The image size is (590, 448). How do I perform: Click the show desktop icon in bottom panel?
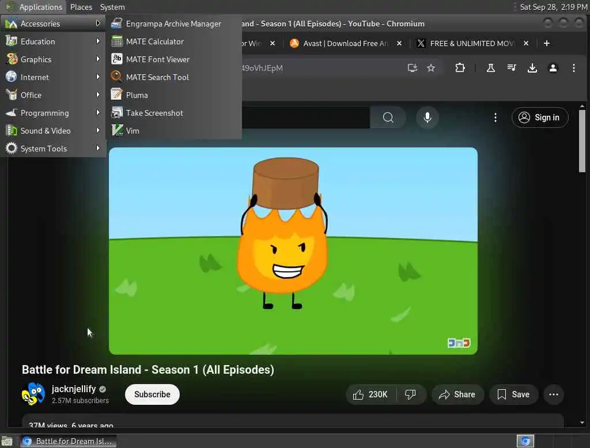tap(7, 441)
